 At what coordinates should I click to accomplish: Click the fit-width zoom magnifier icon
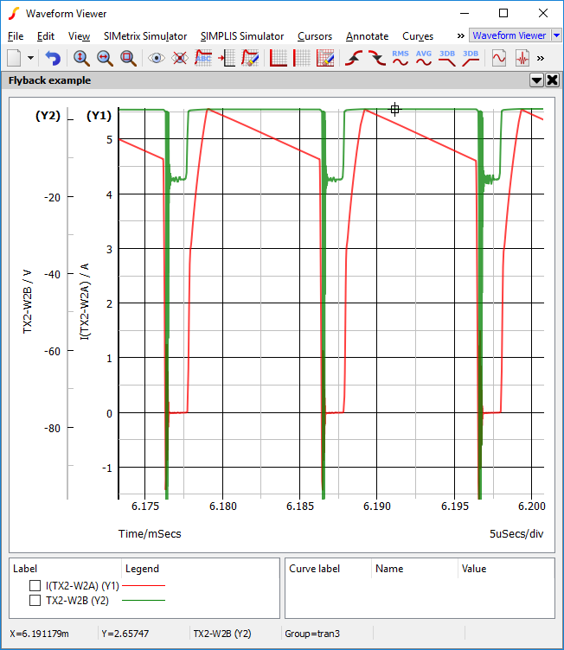pos(104,58)
